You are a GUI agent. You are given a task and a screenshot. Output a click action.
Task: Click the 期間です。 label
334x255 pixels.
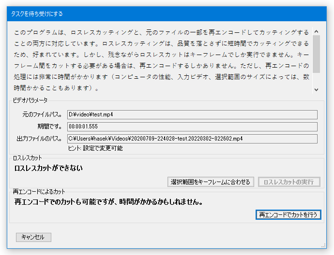coord(50,127)
